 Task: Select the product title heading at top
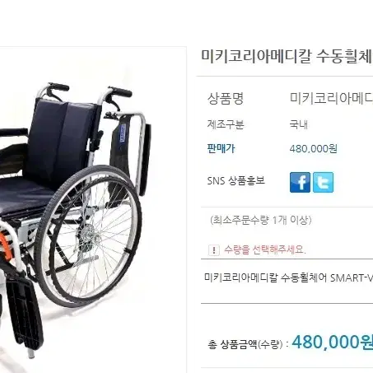pyautogui.click(x=287, y=56)
